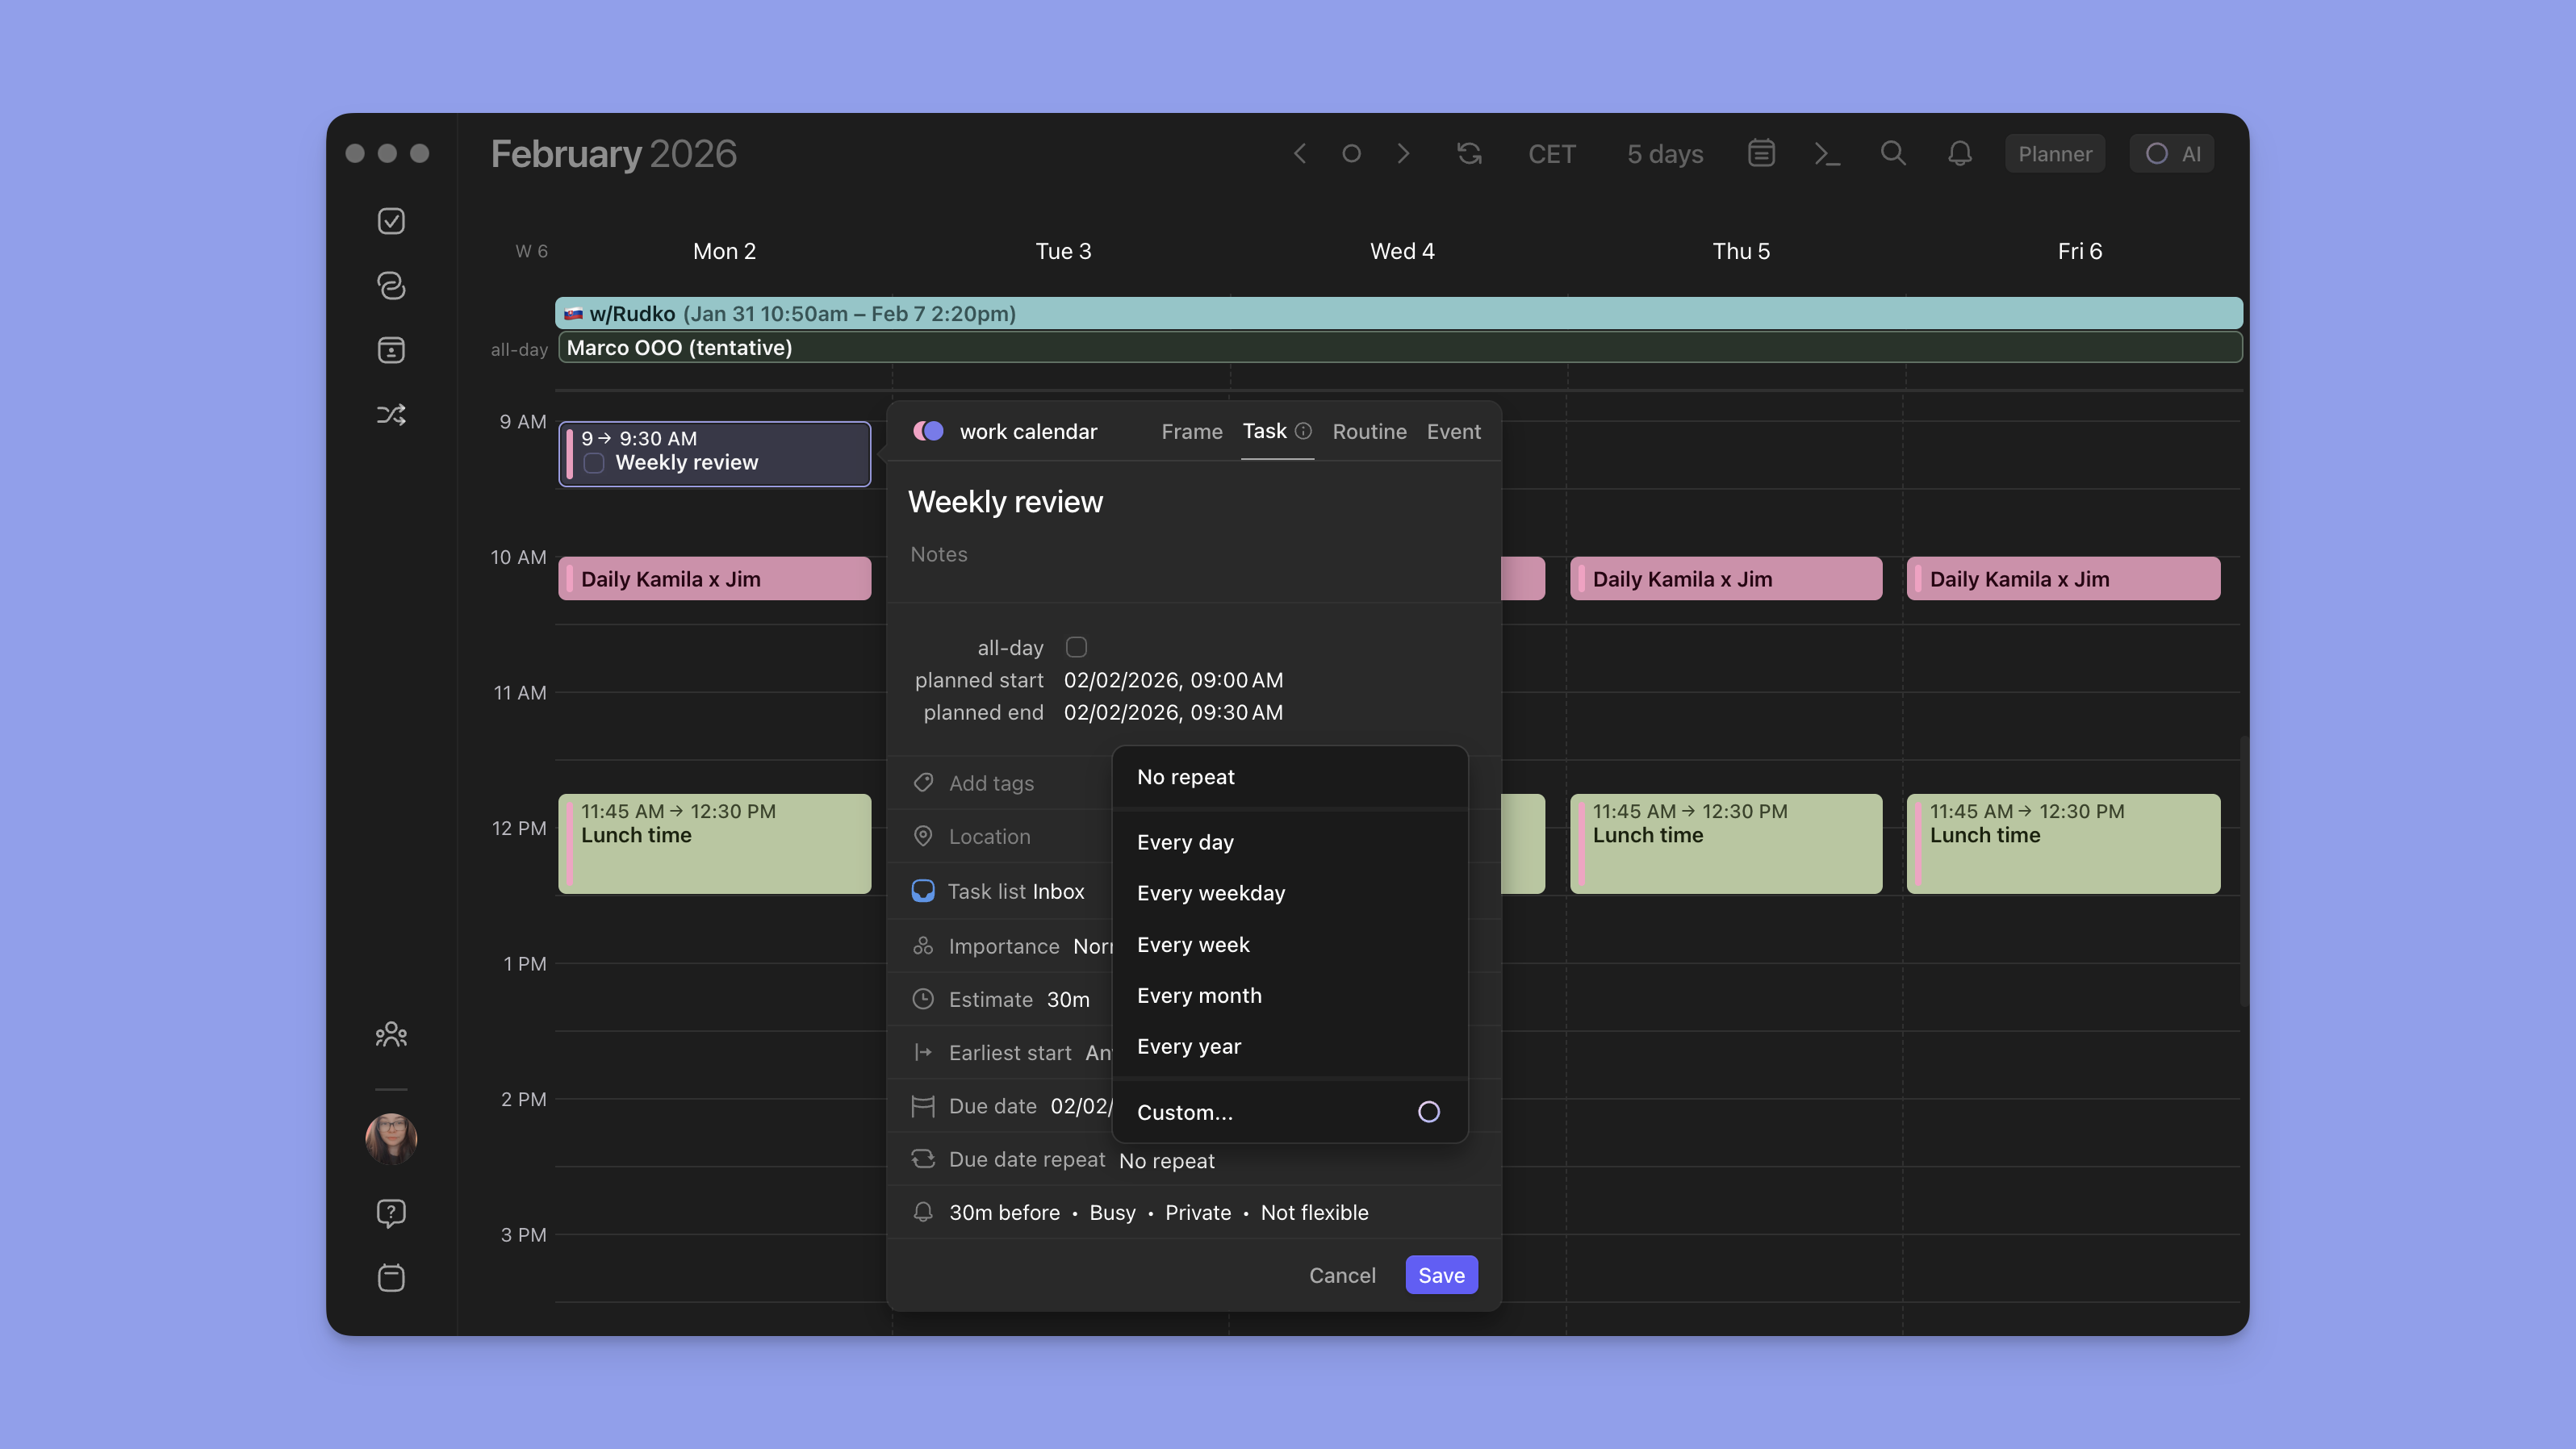Jump to today circle button
Viewport: 2576px width, 1449px height.
click(x=1351, y=153)
